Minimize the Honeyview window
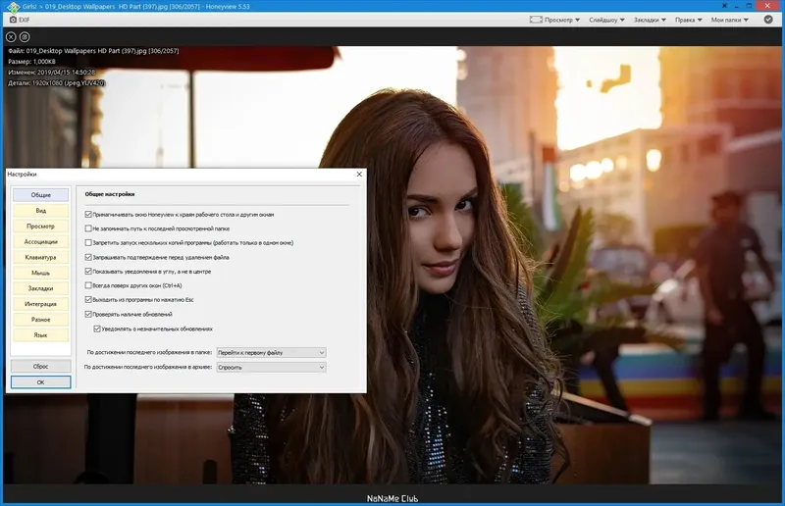Screen dimensions: 785x506 point(737,6)
